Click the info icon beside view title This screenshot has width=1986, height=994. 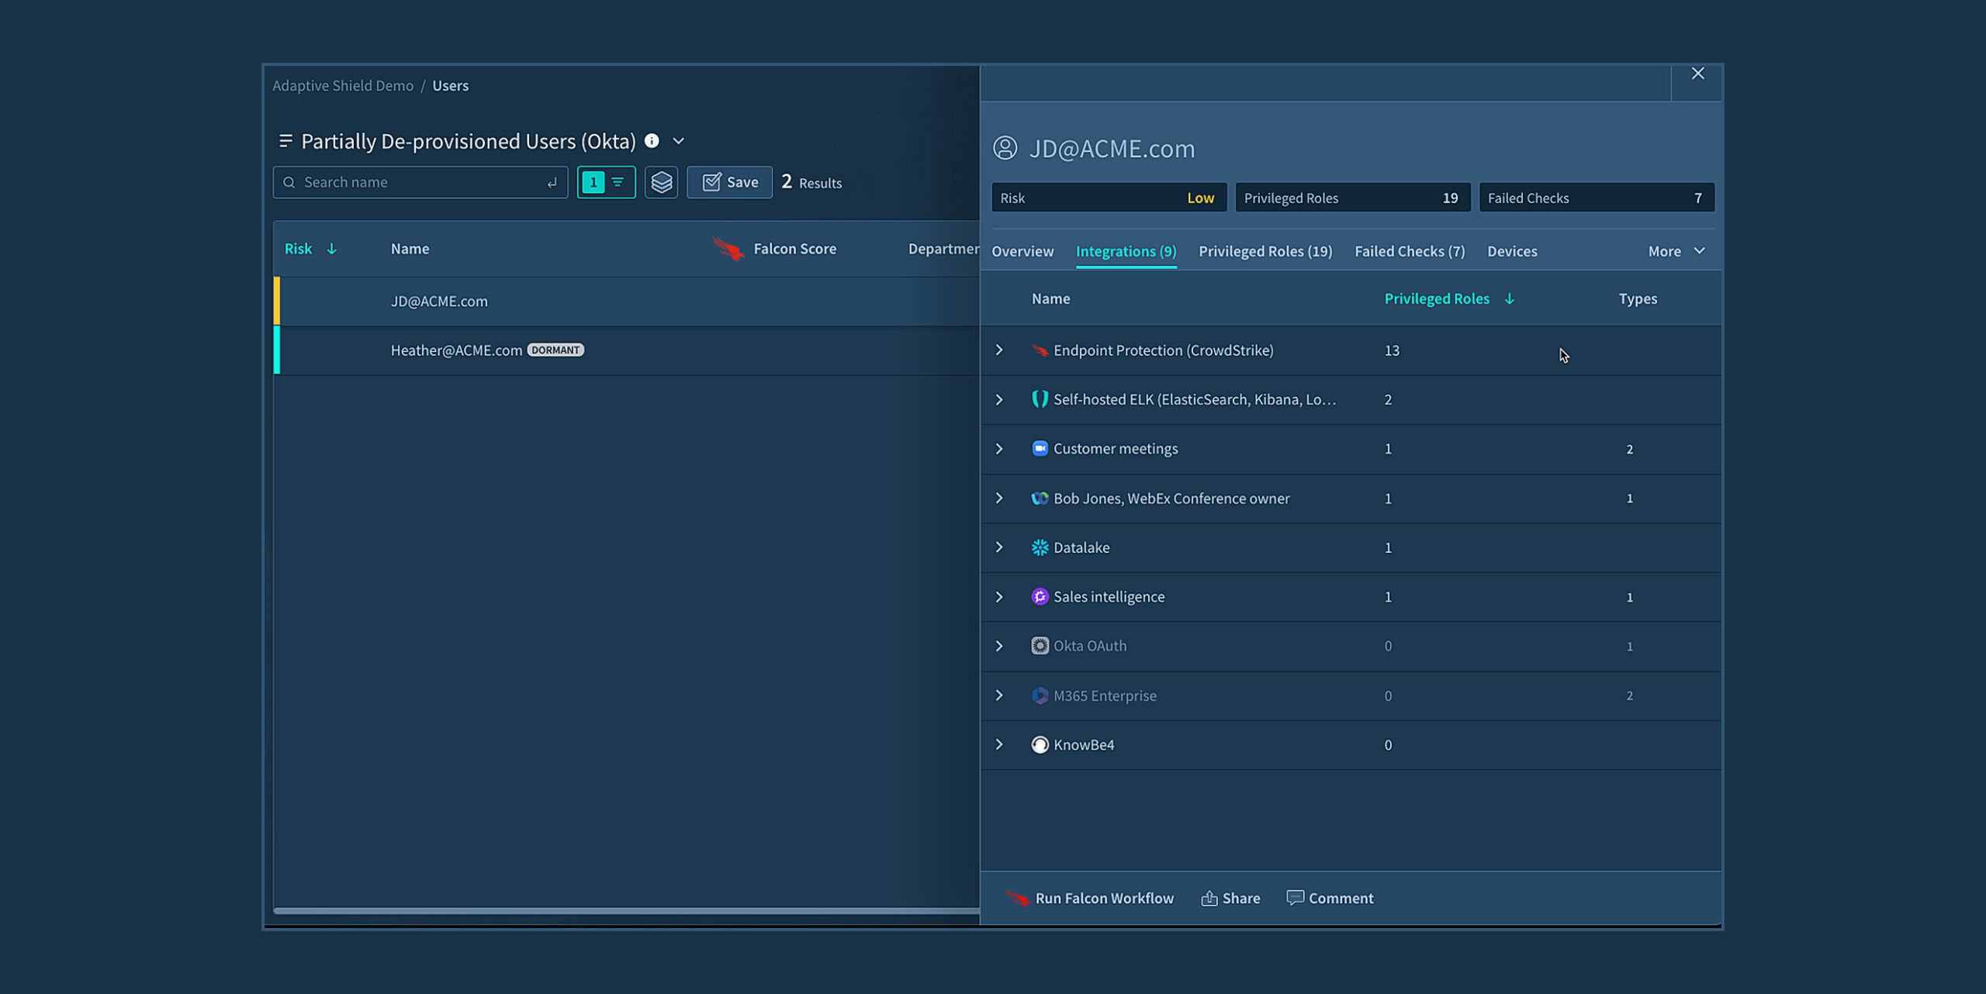[x=652, y=140]
